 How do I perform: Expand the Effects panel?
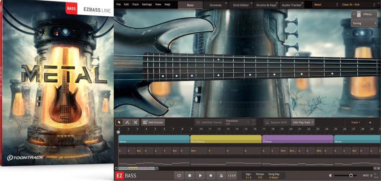pos(364,14)
